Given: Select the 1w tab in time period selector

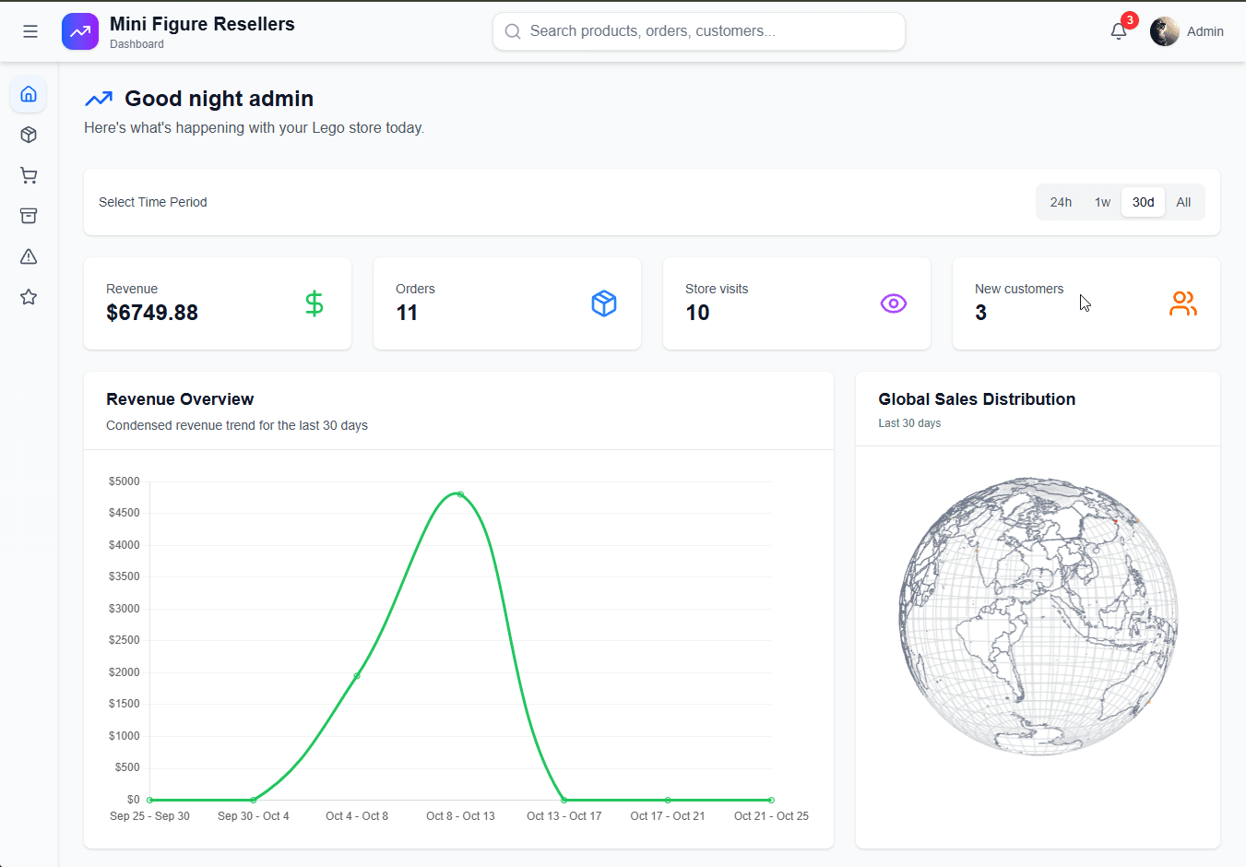Looking at the screenshot, I should click(1101, 201).
